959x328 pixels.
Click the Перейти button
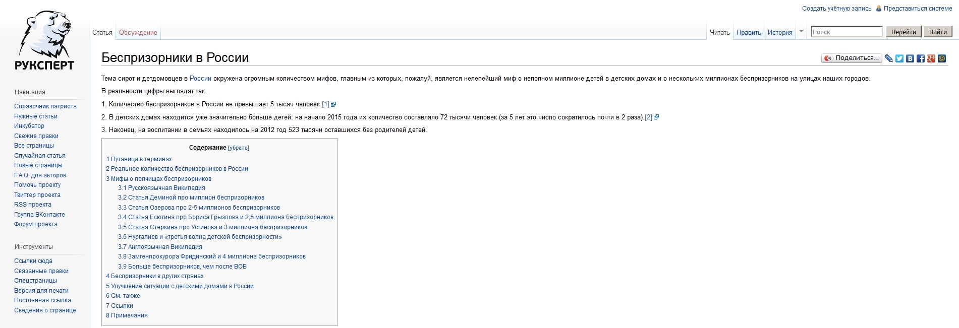pyautogui.click(x=904, y=32)
